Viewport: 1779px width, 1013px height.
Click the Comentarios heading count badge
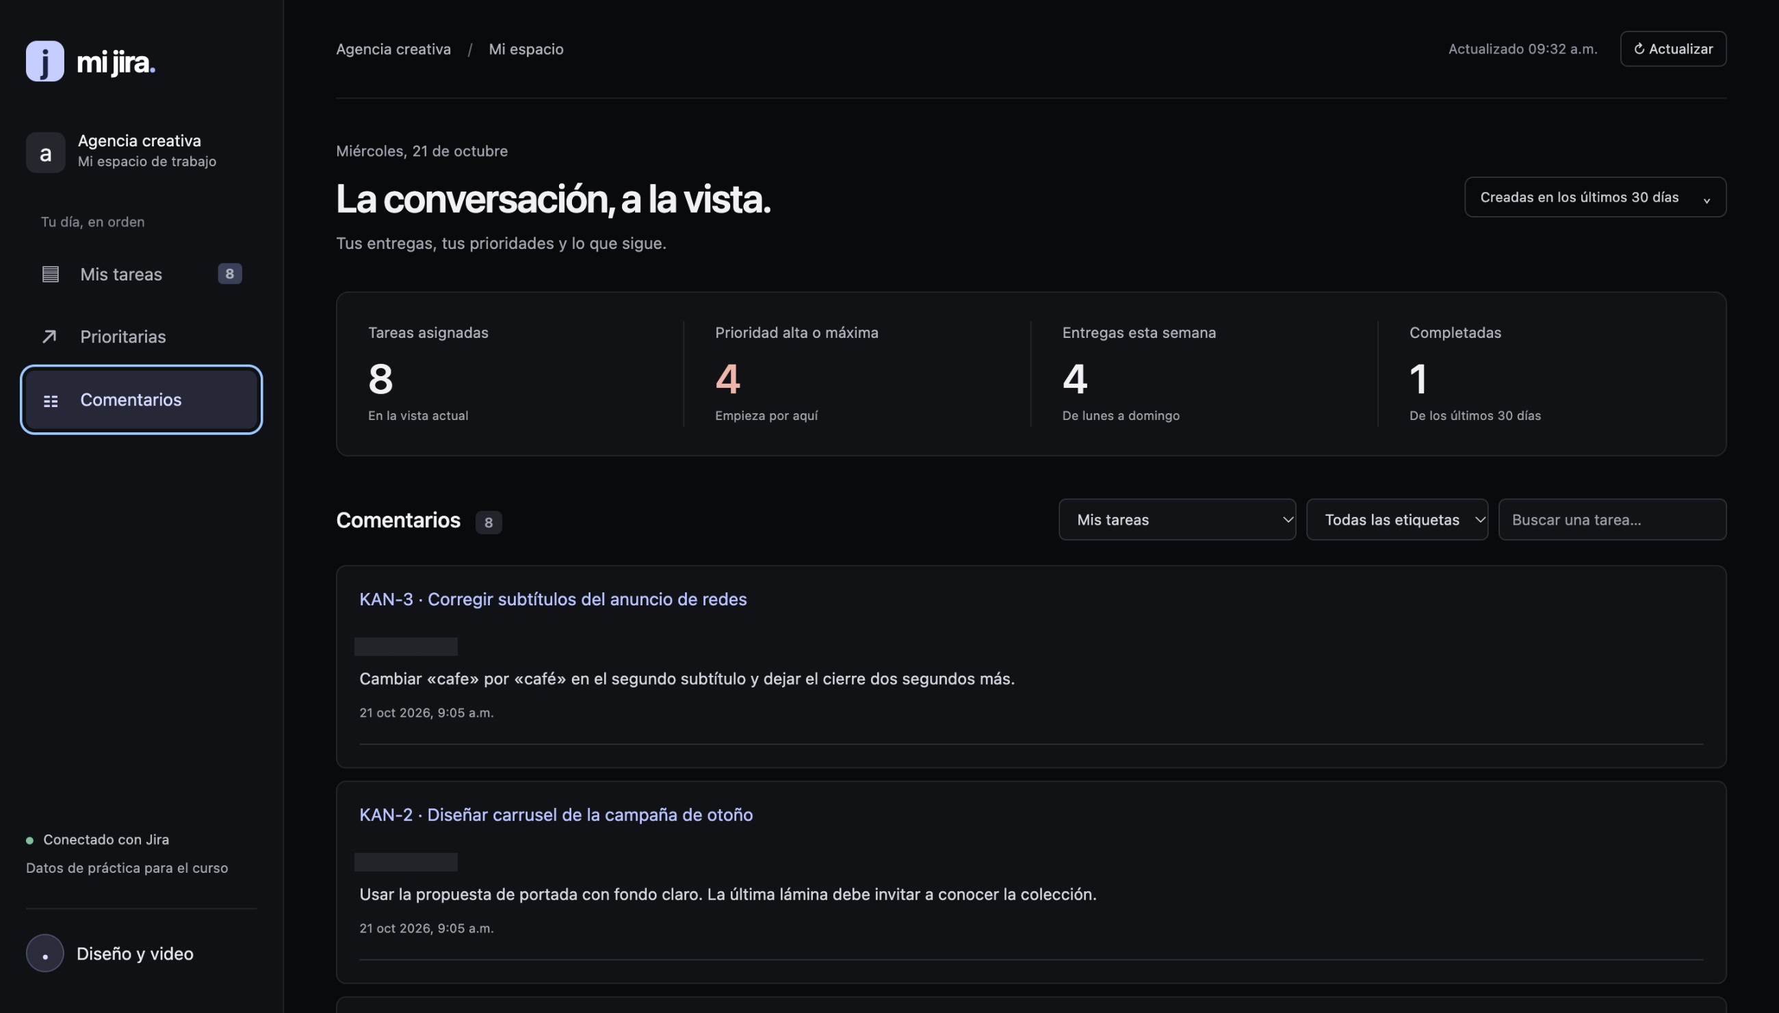[489, 523]
